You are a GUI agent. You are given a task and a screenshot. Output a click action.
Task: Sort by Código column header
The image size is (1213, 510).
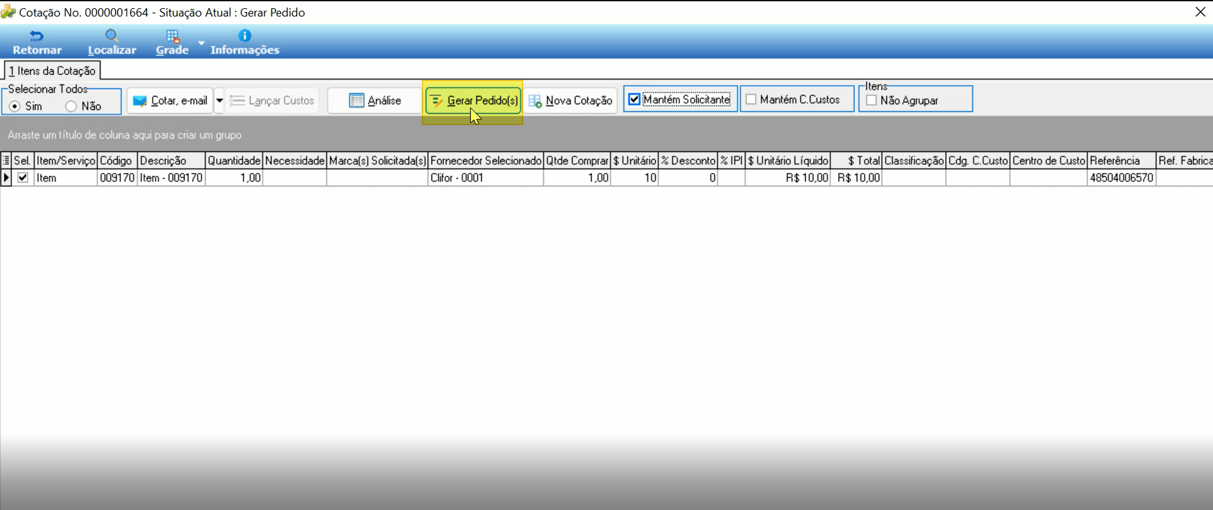click(117, 161)
